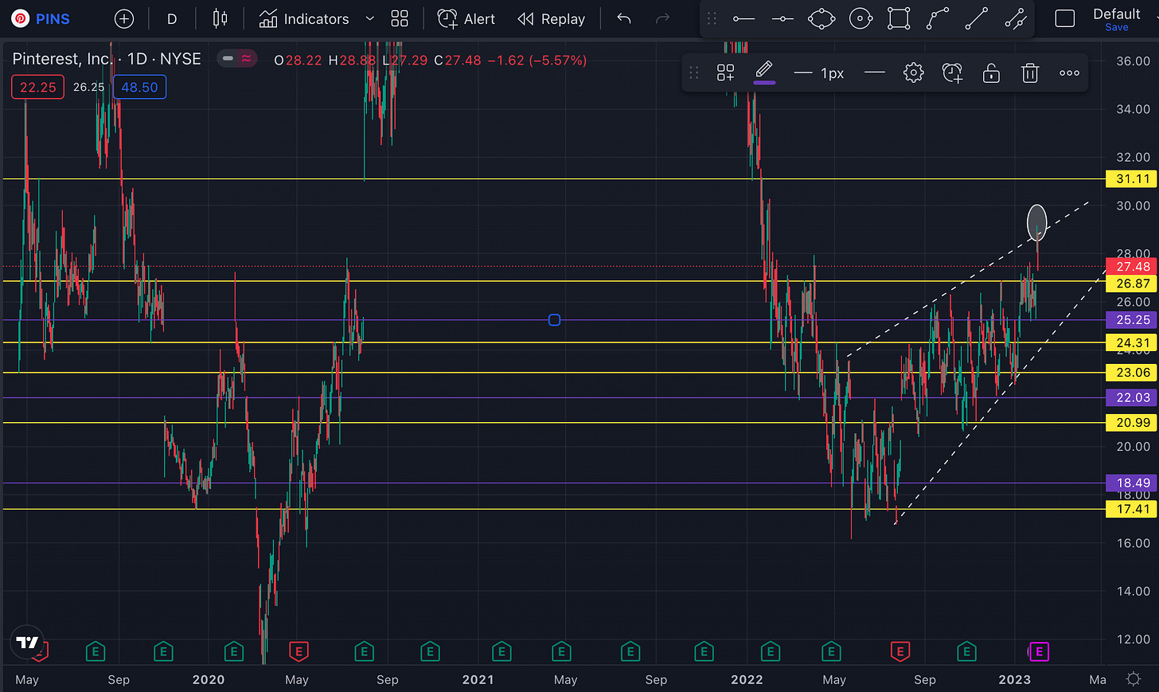Select the Circle drawing tool
Screen dimensions: 1159x692
click(860, 18)
